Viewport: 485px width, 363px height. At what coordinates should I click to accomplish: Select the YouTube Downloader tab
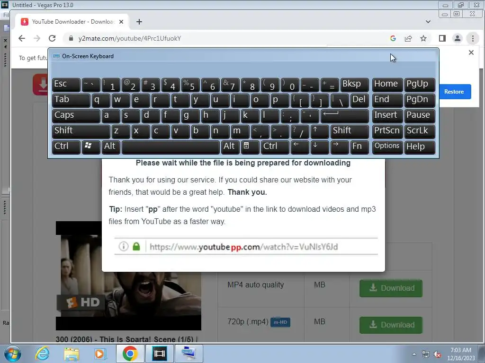pyautogui.click(x=72, y=22)
